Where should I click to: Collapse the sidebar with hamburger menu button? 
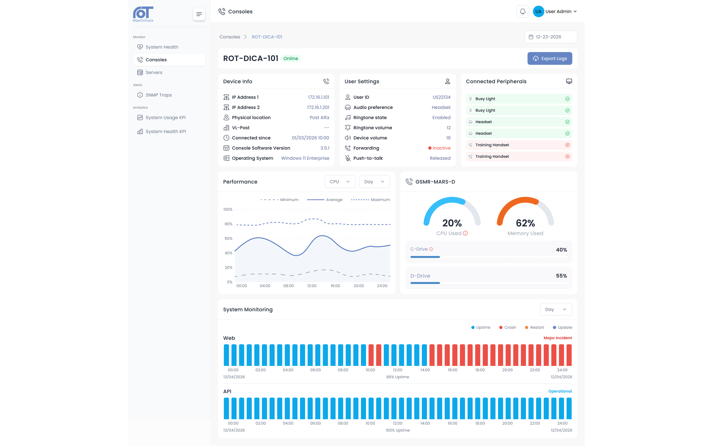(199, 14)
